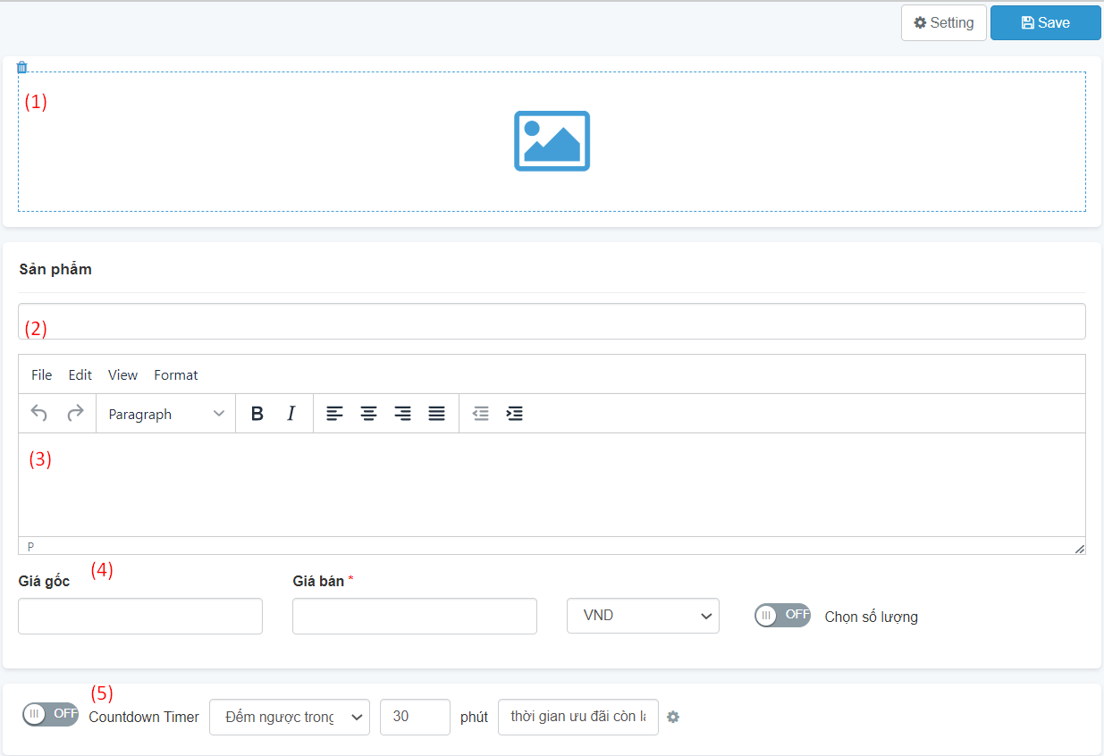
Task: Click the P element path in editor statusbar
Action: point(30,546)
